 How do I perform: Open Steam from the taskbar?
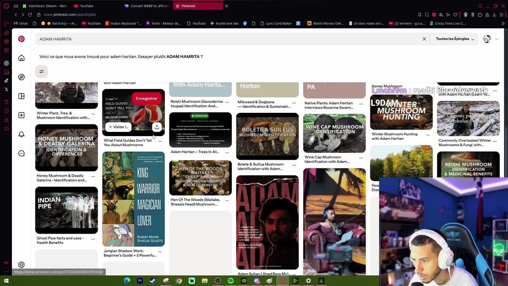153,281
